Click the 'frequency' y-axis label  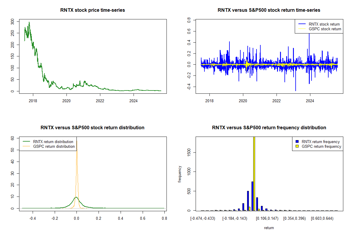pos(180,174)
